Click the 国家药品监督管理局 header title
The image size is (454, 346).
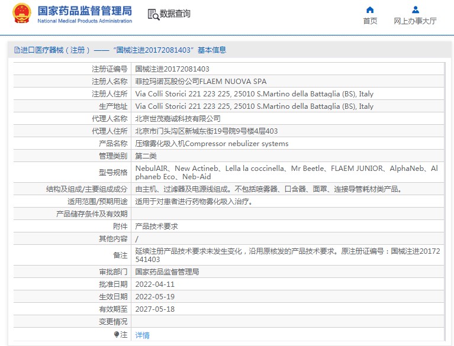point(85,11)
